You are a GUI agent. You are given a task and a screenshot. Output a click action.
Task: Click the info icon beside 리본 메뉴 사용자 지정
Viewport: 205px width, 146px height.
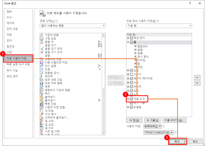(x=158, y=21)
